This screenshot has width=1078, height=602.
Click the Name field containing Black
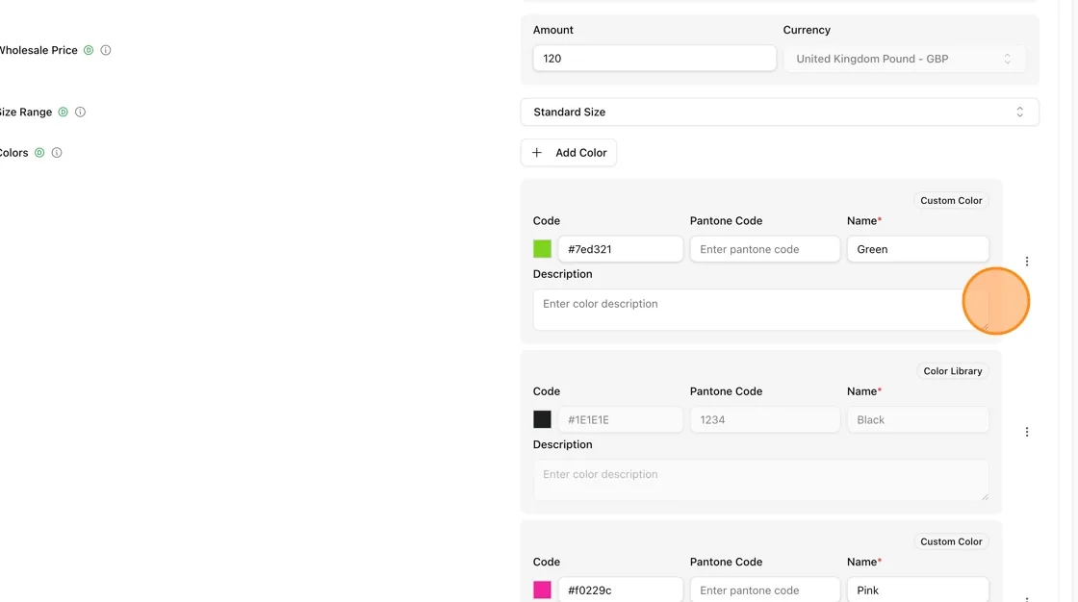click(x=918, y=419)
